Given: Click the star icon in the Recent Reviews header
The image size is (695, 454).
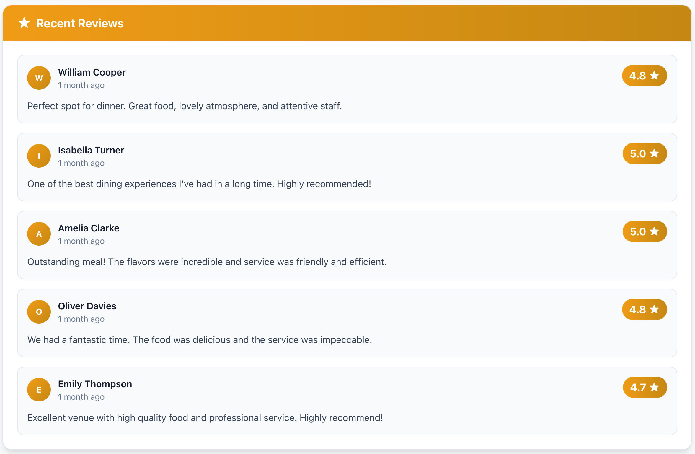Looking at the screenshot, I should 24,23.
